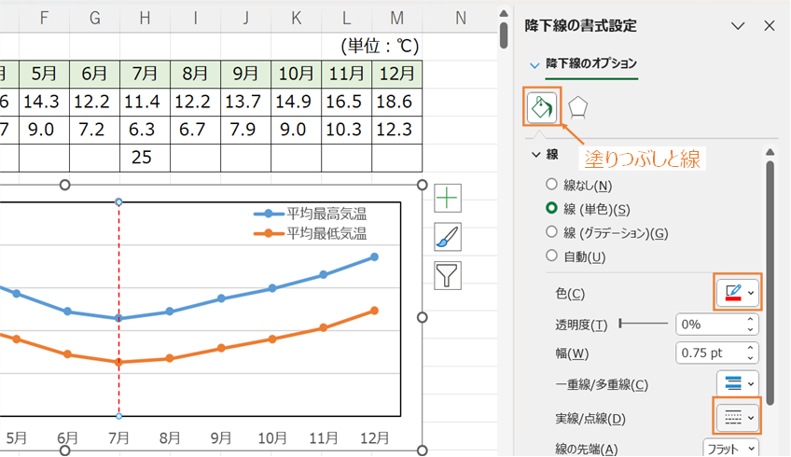This screenshot has width=791, height=457.
Task: Click the cell containing 25
Action: tap(145, 158)
